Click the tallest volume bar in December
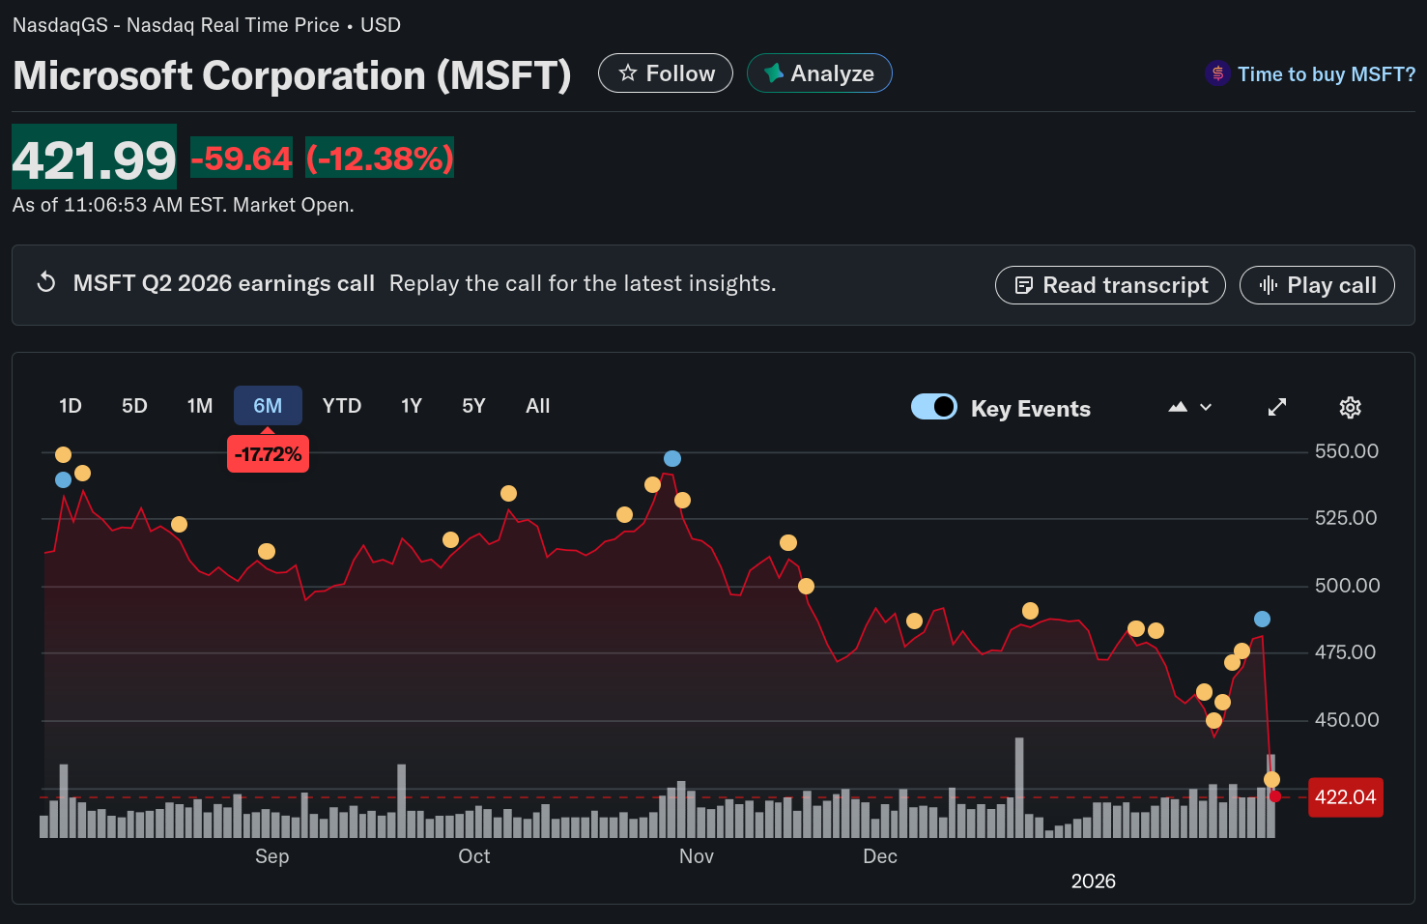The height and width of the screenshot is (924, 1427). click(1019, 787)
